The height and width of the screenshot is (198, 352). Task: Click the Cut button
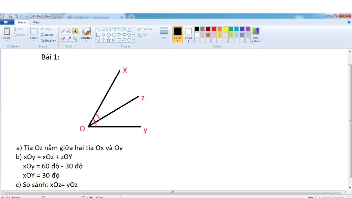18,29
